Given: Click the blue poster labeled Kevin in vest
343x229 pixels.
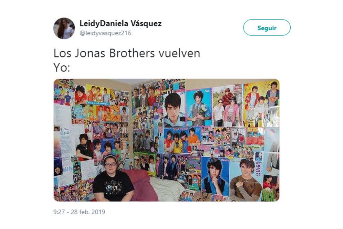Looking at the screenshot, I should pos(215,176).
